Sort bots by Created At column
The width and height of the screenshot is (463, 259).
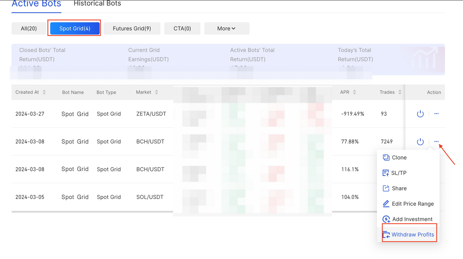(44, 92)
